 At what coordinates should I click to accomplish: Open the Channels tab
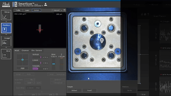(x=25, y=50)
